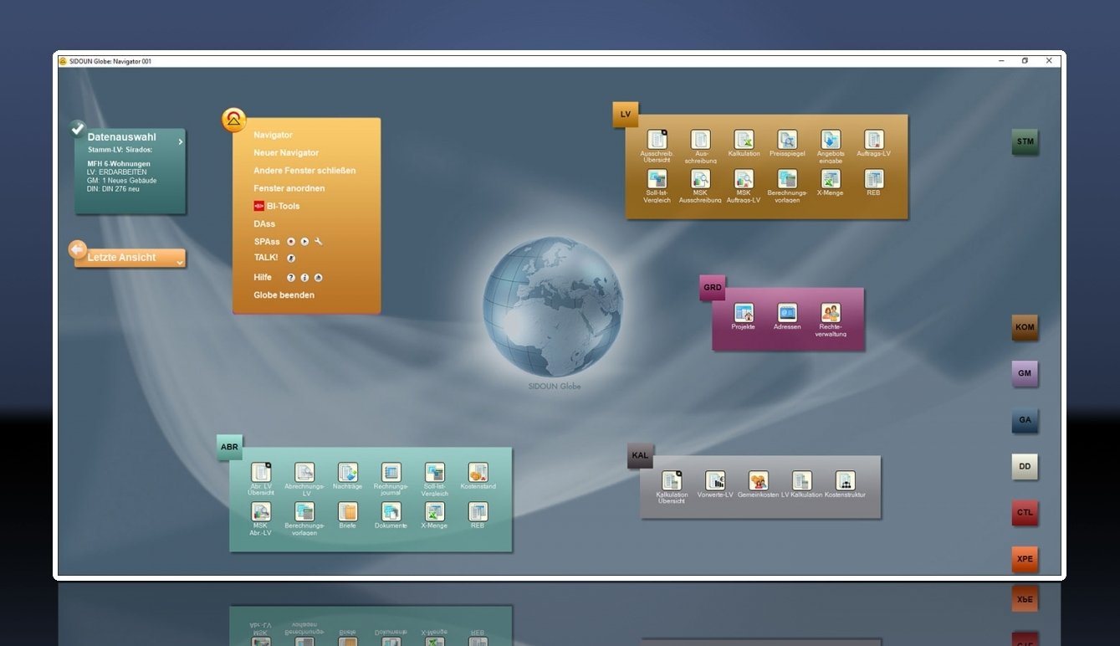Click Globe beenden to exit
The height and width of the screenshot is (646, 1120).
point(284,295)
